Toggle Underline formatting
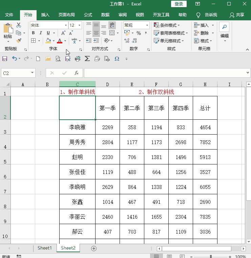 point(48,33)
